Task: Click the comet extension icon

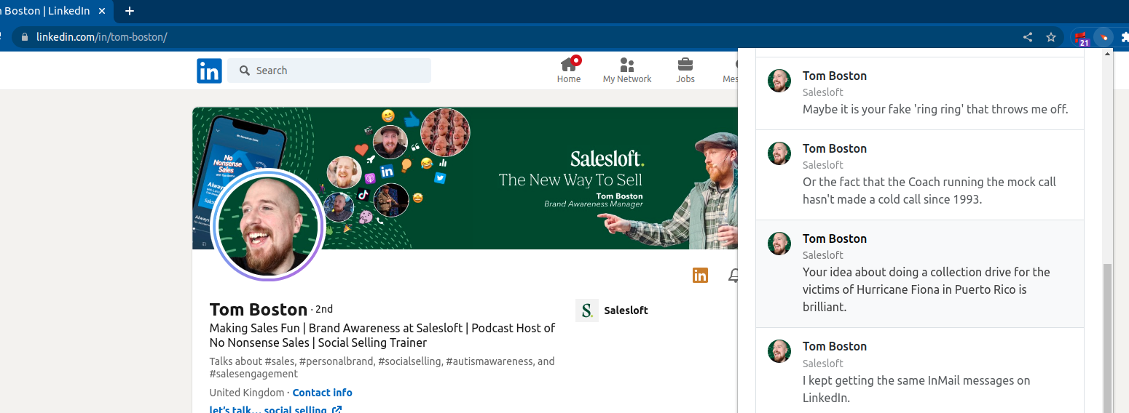Action: coord(1104,37)
